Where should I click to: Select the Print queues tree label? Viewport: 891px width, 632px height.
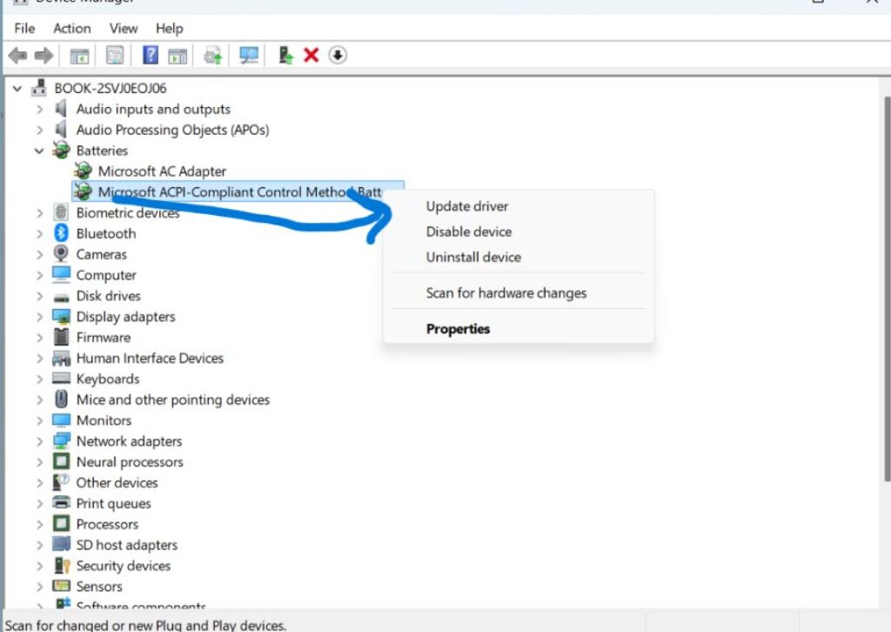click(114, 503)
